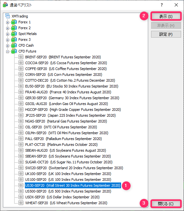Expand the Spot Metals group
Image resolution: width=184 pixels, height=211 pixels.
point(7,34)
